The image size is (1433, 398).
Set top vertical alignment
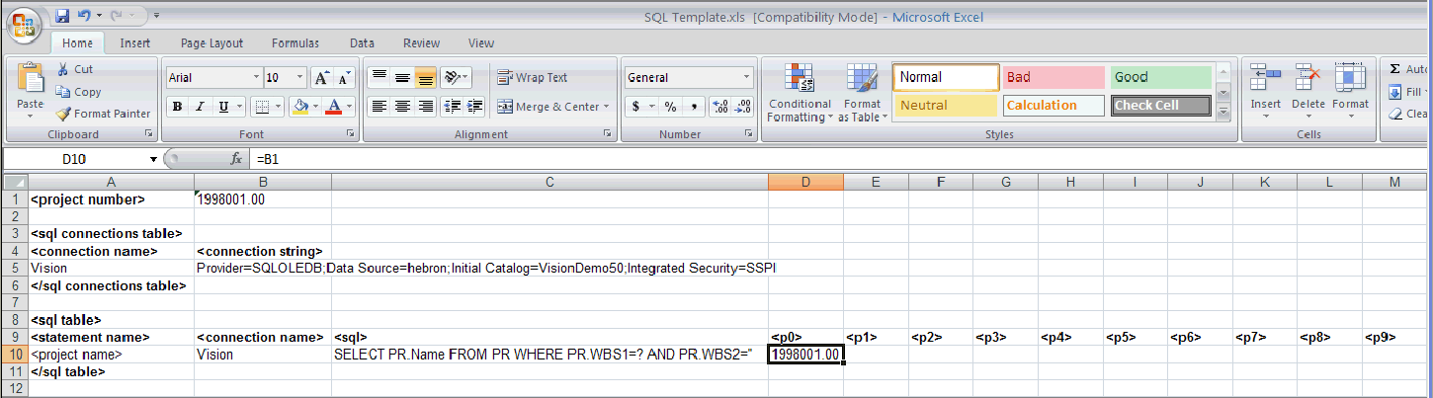379,78
